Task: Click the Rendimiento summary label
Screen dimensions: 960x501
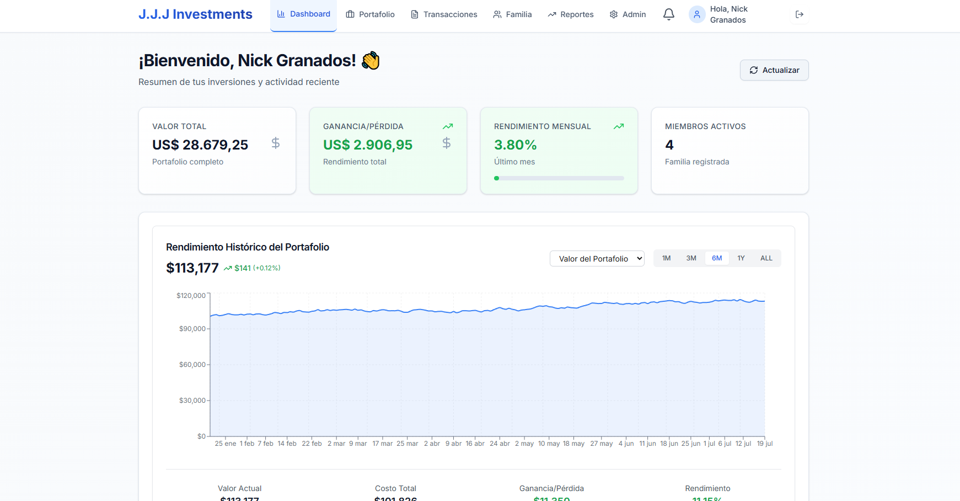Action: tap(707, 488)
